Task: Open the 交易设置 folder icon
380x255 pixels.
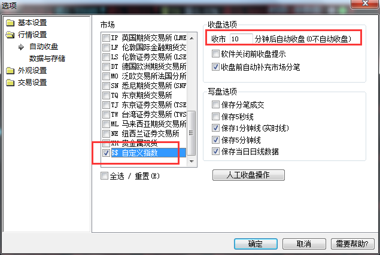Action: 10,83
